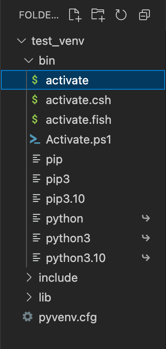Refresh the explorer with the reload icon
The image size is (166, 349).
coord(121,15)
